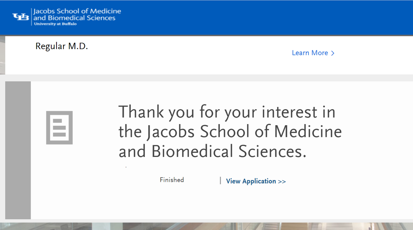The image size is (413, 230).
Task: Click the double arrows after View Application
Action: 282,181
